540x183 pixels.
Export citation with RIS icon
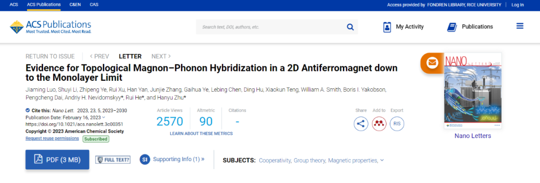point(396,124)
